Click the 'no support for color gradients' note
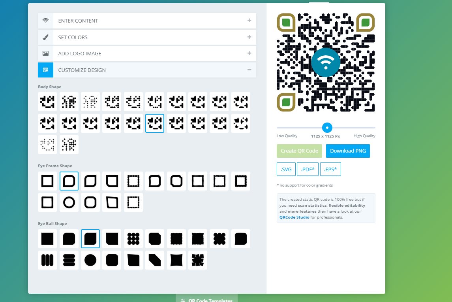This screenshot has height=302, width=452. click(x=305, y=185)
